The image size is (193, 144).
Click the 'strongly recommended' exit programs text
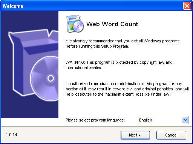pyautogui.click(x=123, y=43)
